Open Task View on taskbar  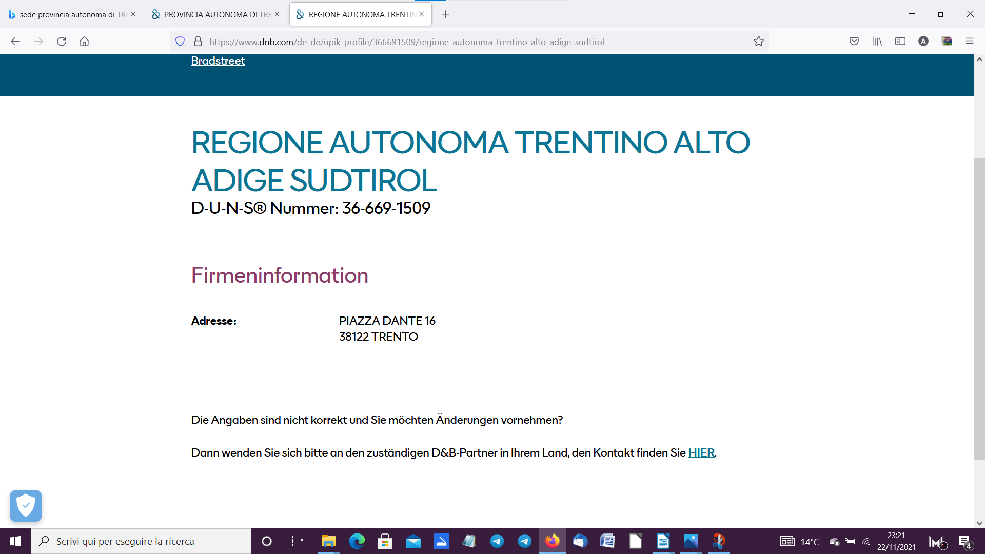(x=298, y=541)
